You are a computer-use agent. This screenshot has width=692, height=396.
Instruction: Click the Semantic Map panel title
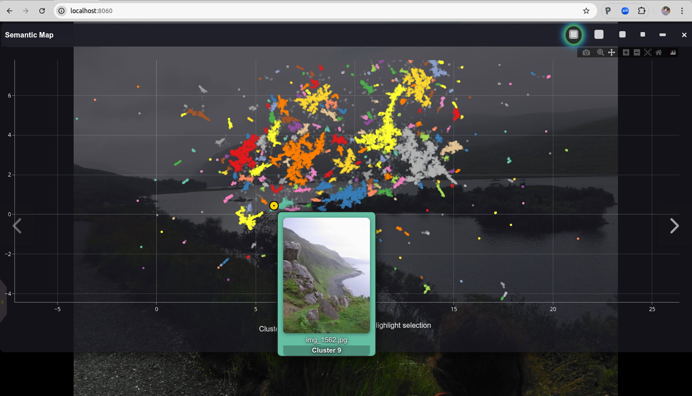tap(29, 35)
